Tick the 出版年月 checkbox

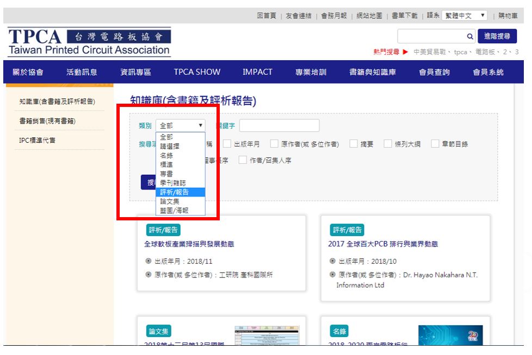pyautogui.click(x=227, y=143)
